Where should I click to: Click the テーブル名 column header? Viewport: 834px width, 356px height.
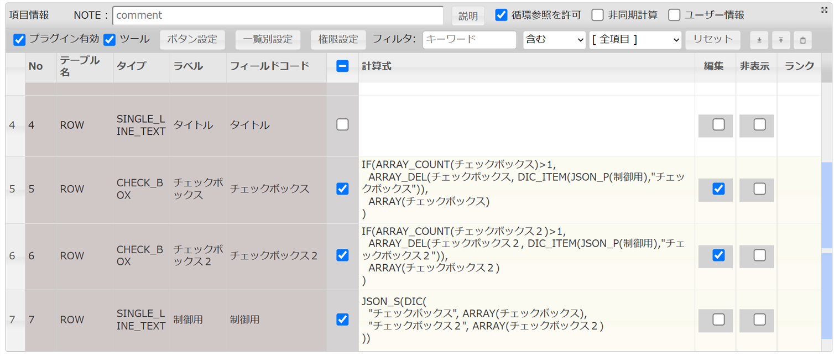click(85, 67)
